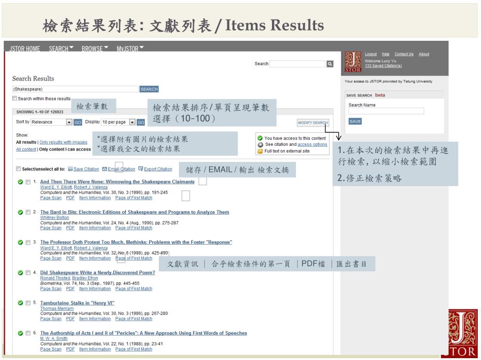Expand the SEARCH menu in the navigation bar
The width and height of the screenshot is (481, 360).
click(61, 48)
